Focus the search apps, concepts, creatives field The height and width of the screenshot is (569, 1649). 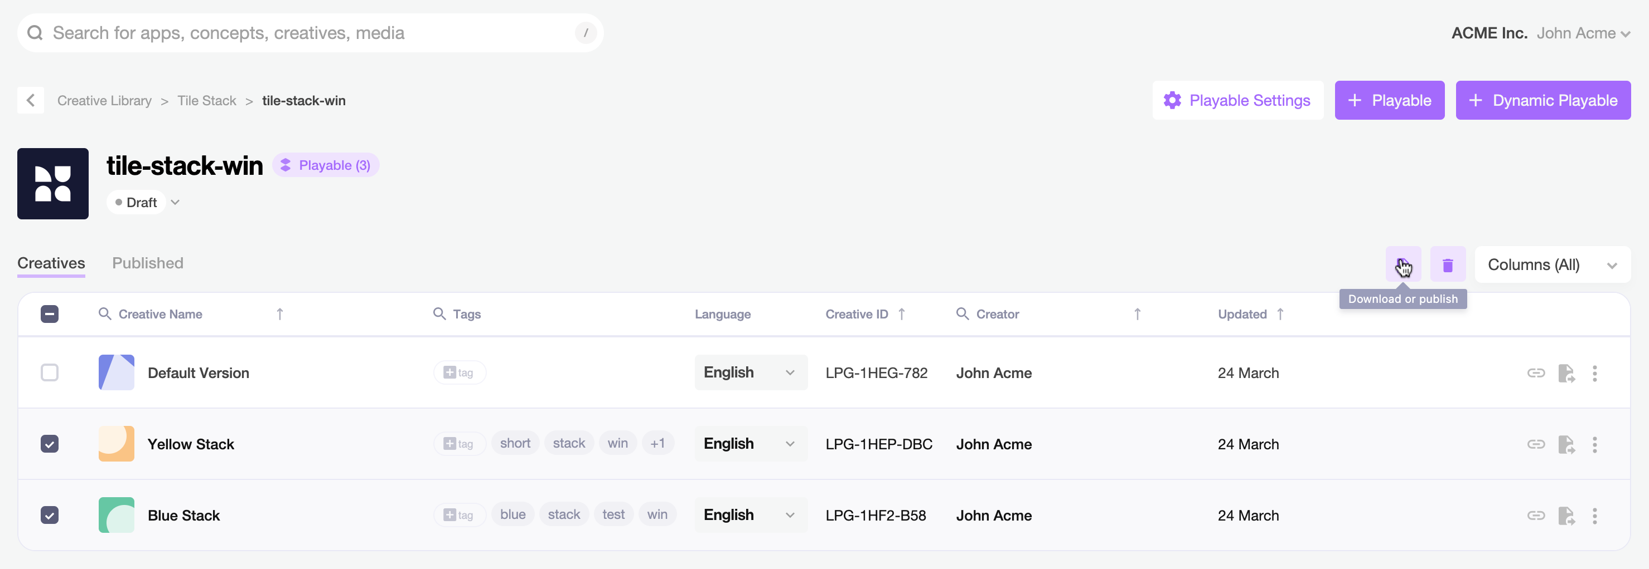pyautogui.click(x=311, y=33)
